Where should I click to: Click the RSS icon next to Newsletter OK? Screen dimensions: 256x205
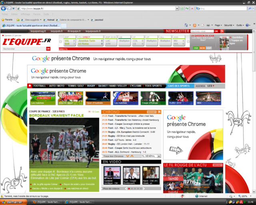coord(222,31)
